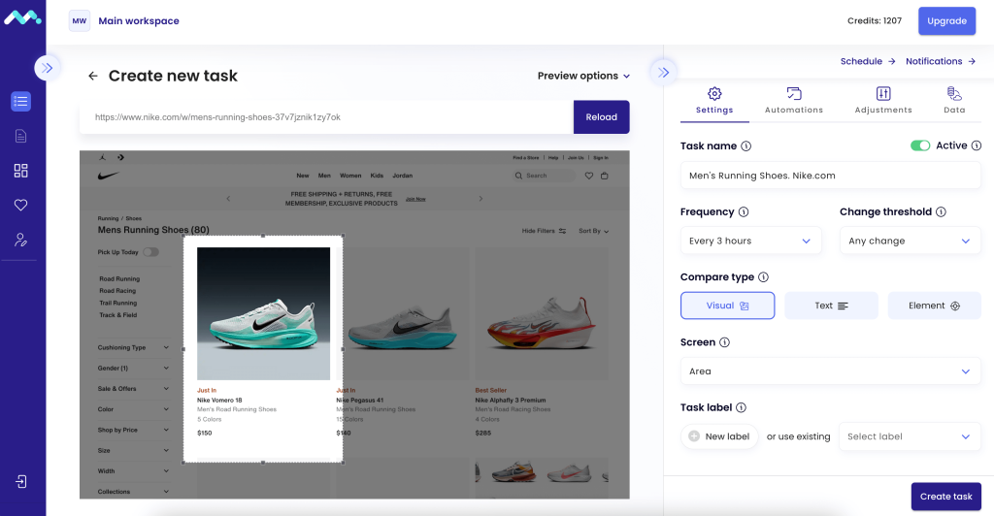This screenshot has height=516, width=994.
Task: Click the info icon next to Task name
Action: [746, 146]
